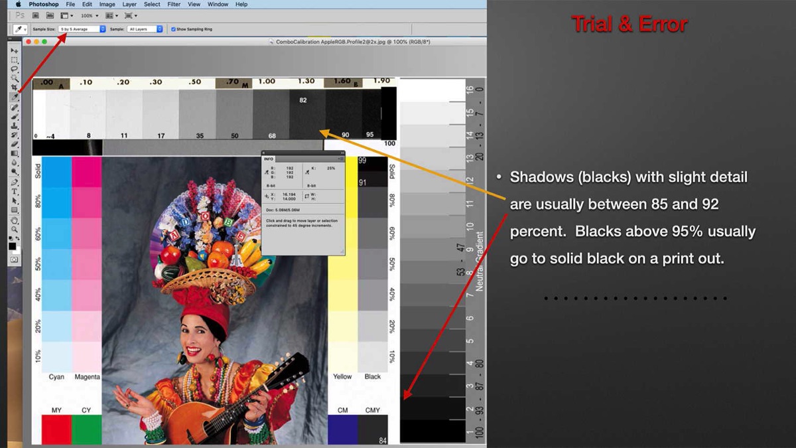Select the Gradient tool
The height and width of the screenshot is (448, 796).
[x=14, y=153]
